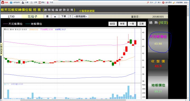Click the red 免費 logo icon
Viewport: 190px width, 101px height.
(3, 2)
